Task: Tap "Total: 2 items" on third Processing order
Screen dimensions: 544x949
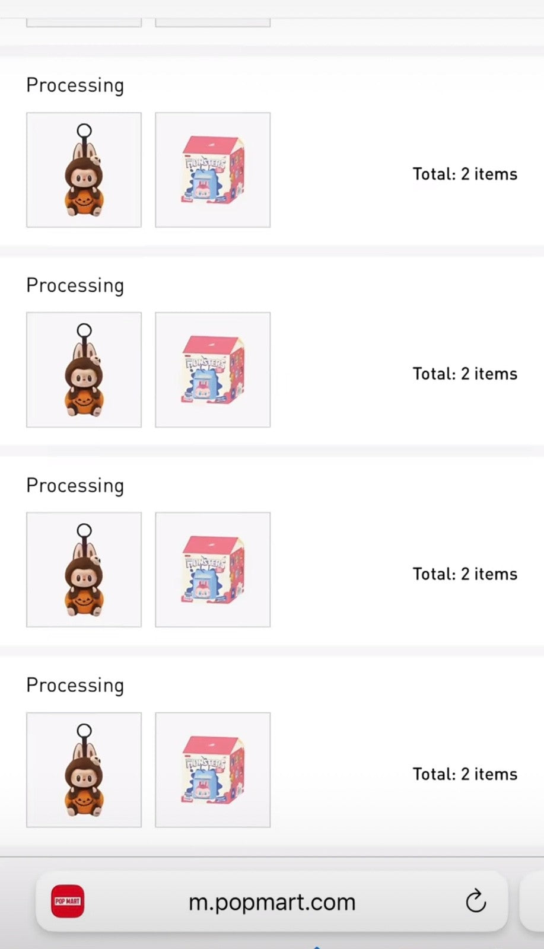Action: [x=465, y=574]
